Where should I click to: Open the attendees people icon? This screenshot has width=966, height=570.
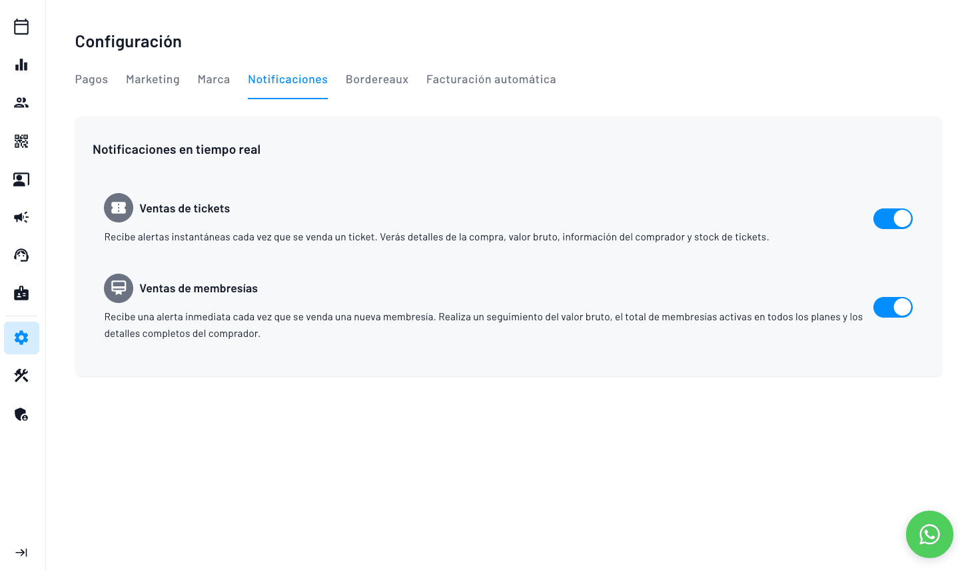point(21,103)
